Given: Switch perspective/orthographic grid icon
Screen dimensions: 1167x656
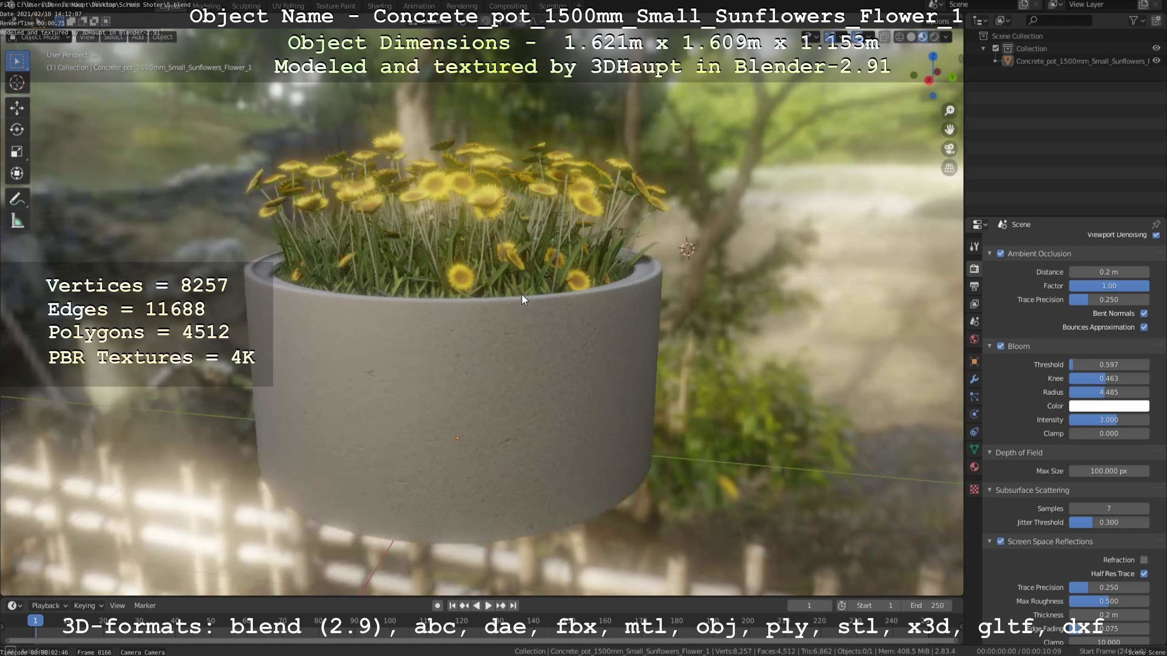Looking at the screenshot, I should 949,168.
